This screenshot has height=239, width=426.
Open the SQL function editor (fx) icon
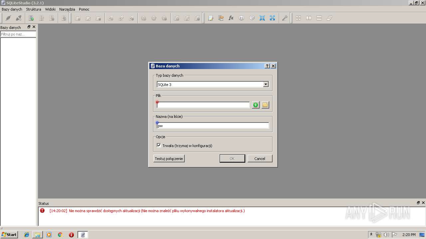coord(231,18)
